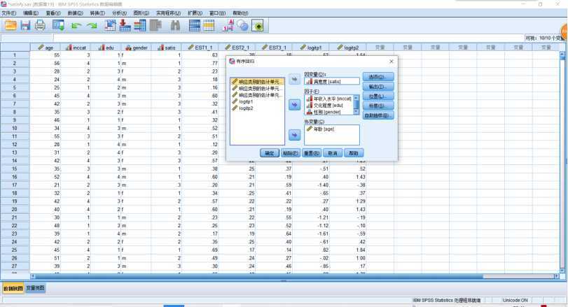
Task: Select the logitp2 column header
Action: (348, 48)
